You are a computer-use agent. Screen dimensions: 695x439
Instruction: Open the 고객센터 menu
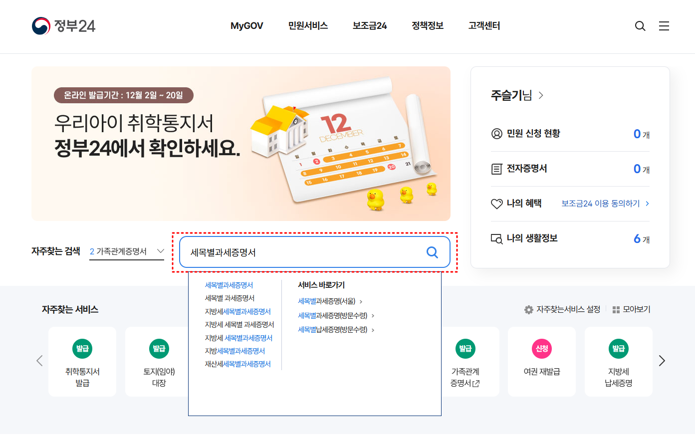484,26
